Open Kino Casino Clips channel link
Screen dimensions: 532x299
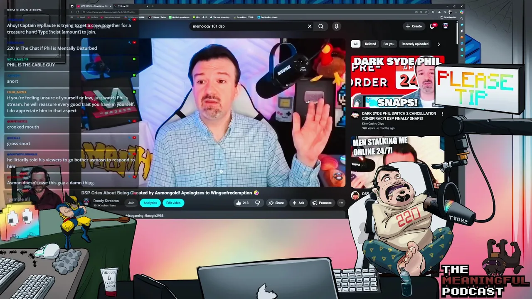tap(373, 123)
